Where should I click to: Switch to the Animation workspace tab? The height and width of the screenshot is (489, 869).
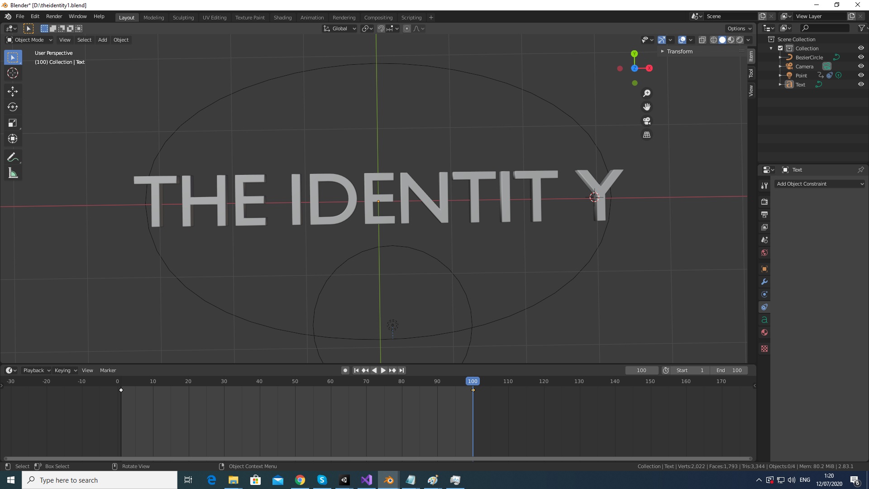click(x=312, y=18)
